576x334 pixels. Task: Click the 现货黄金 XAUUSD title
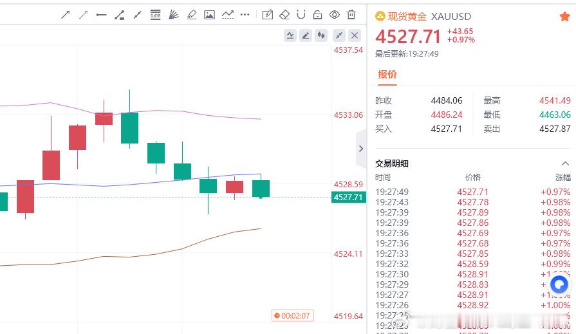tap(429, 17)
